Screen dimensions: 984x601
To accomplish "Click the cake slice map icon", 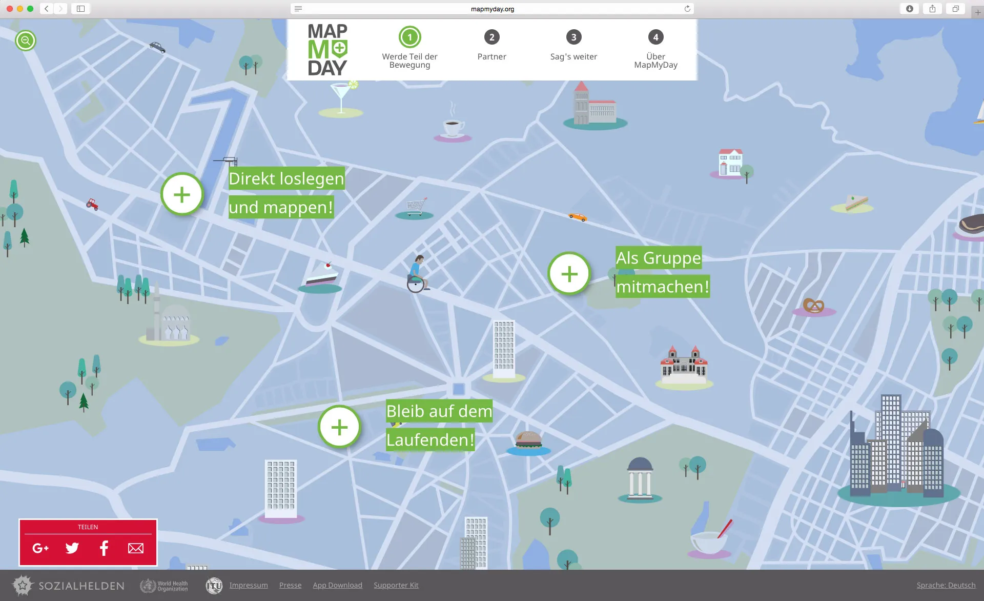I will 321,278.
